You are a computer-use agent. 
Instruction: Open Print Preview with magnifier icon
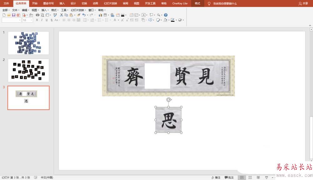tap(43, 15)
